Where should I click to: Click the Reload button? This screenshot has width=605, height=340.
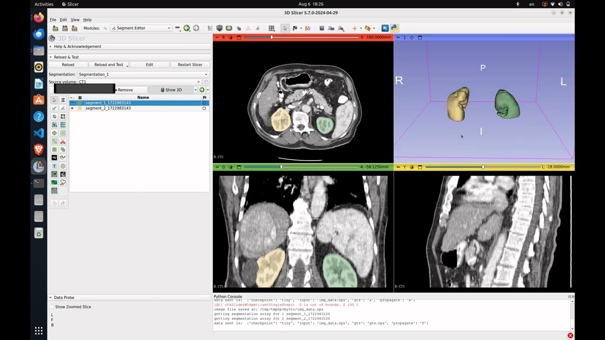[68, 65]
